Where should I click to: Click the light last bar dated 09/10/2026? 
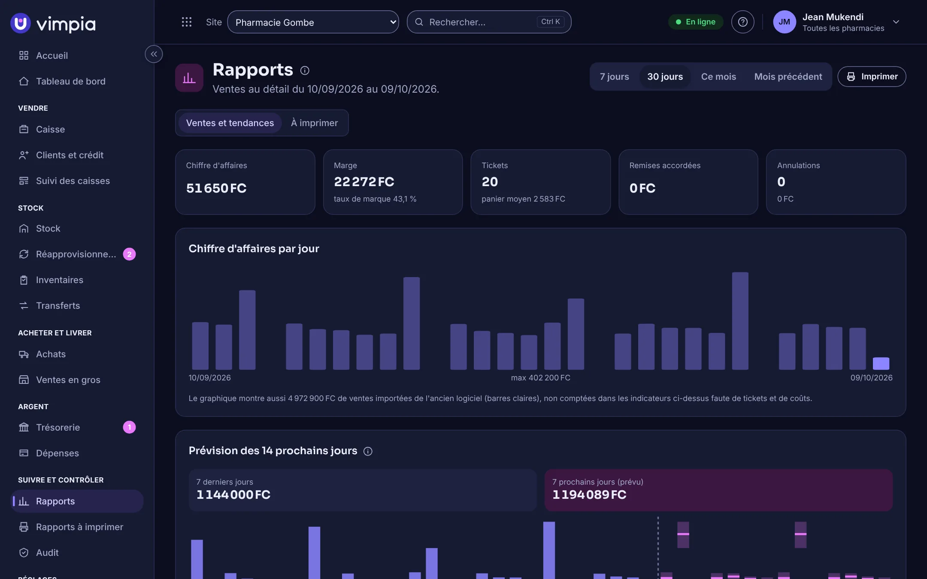(881, 363)
